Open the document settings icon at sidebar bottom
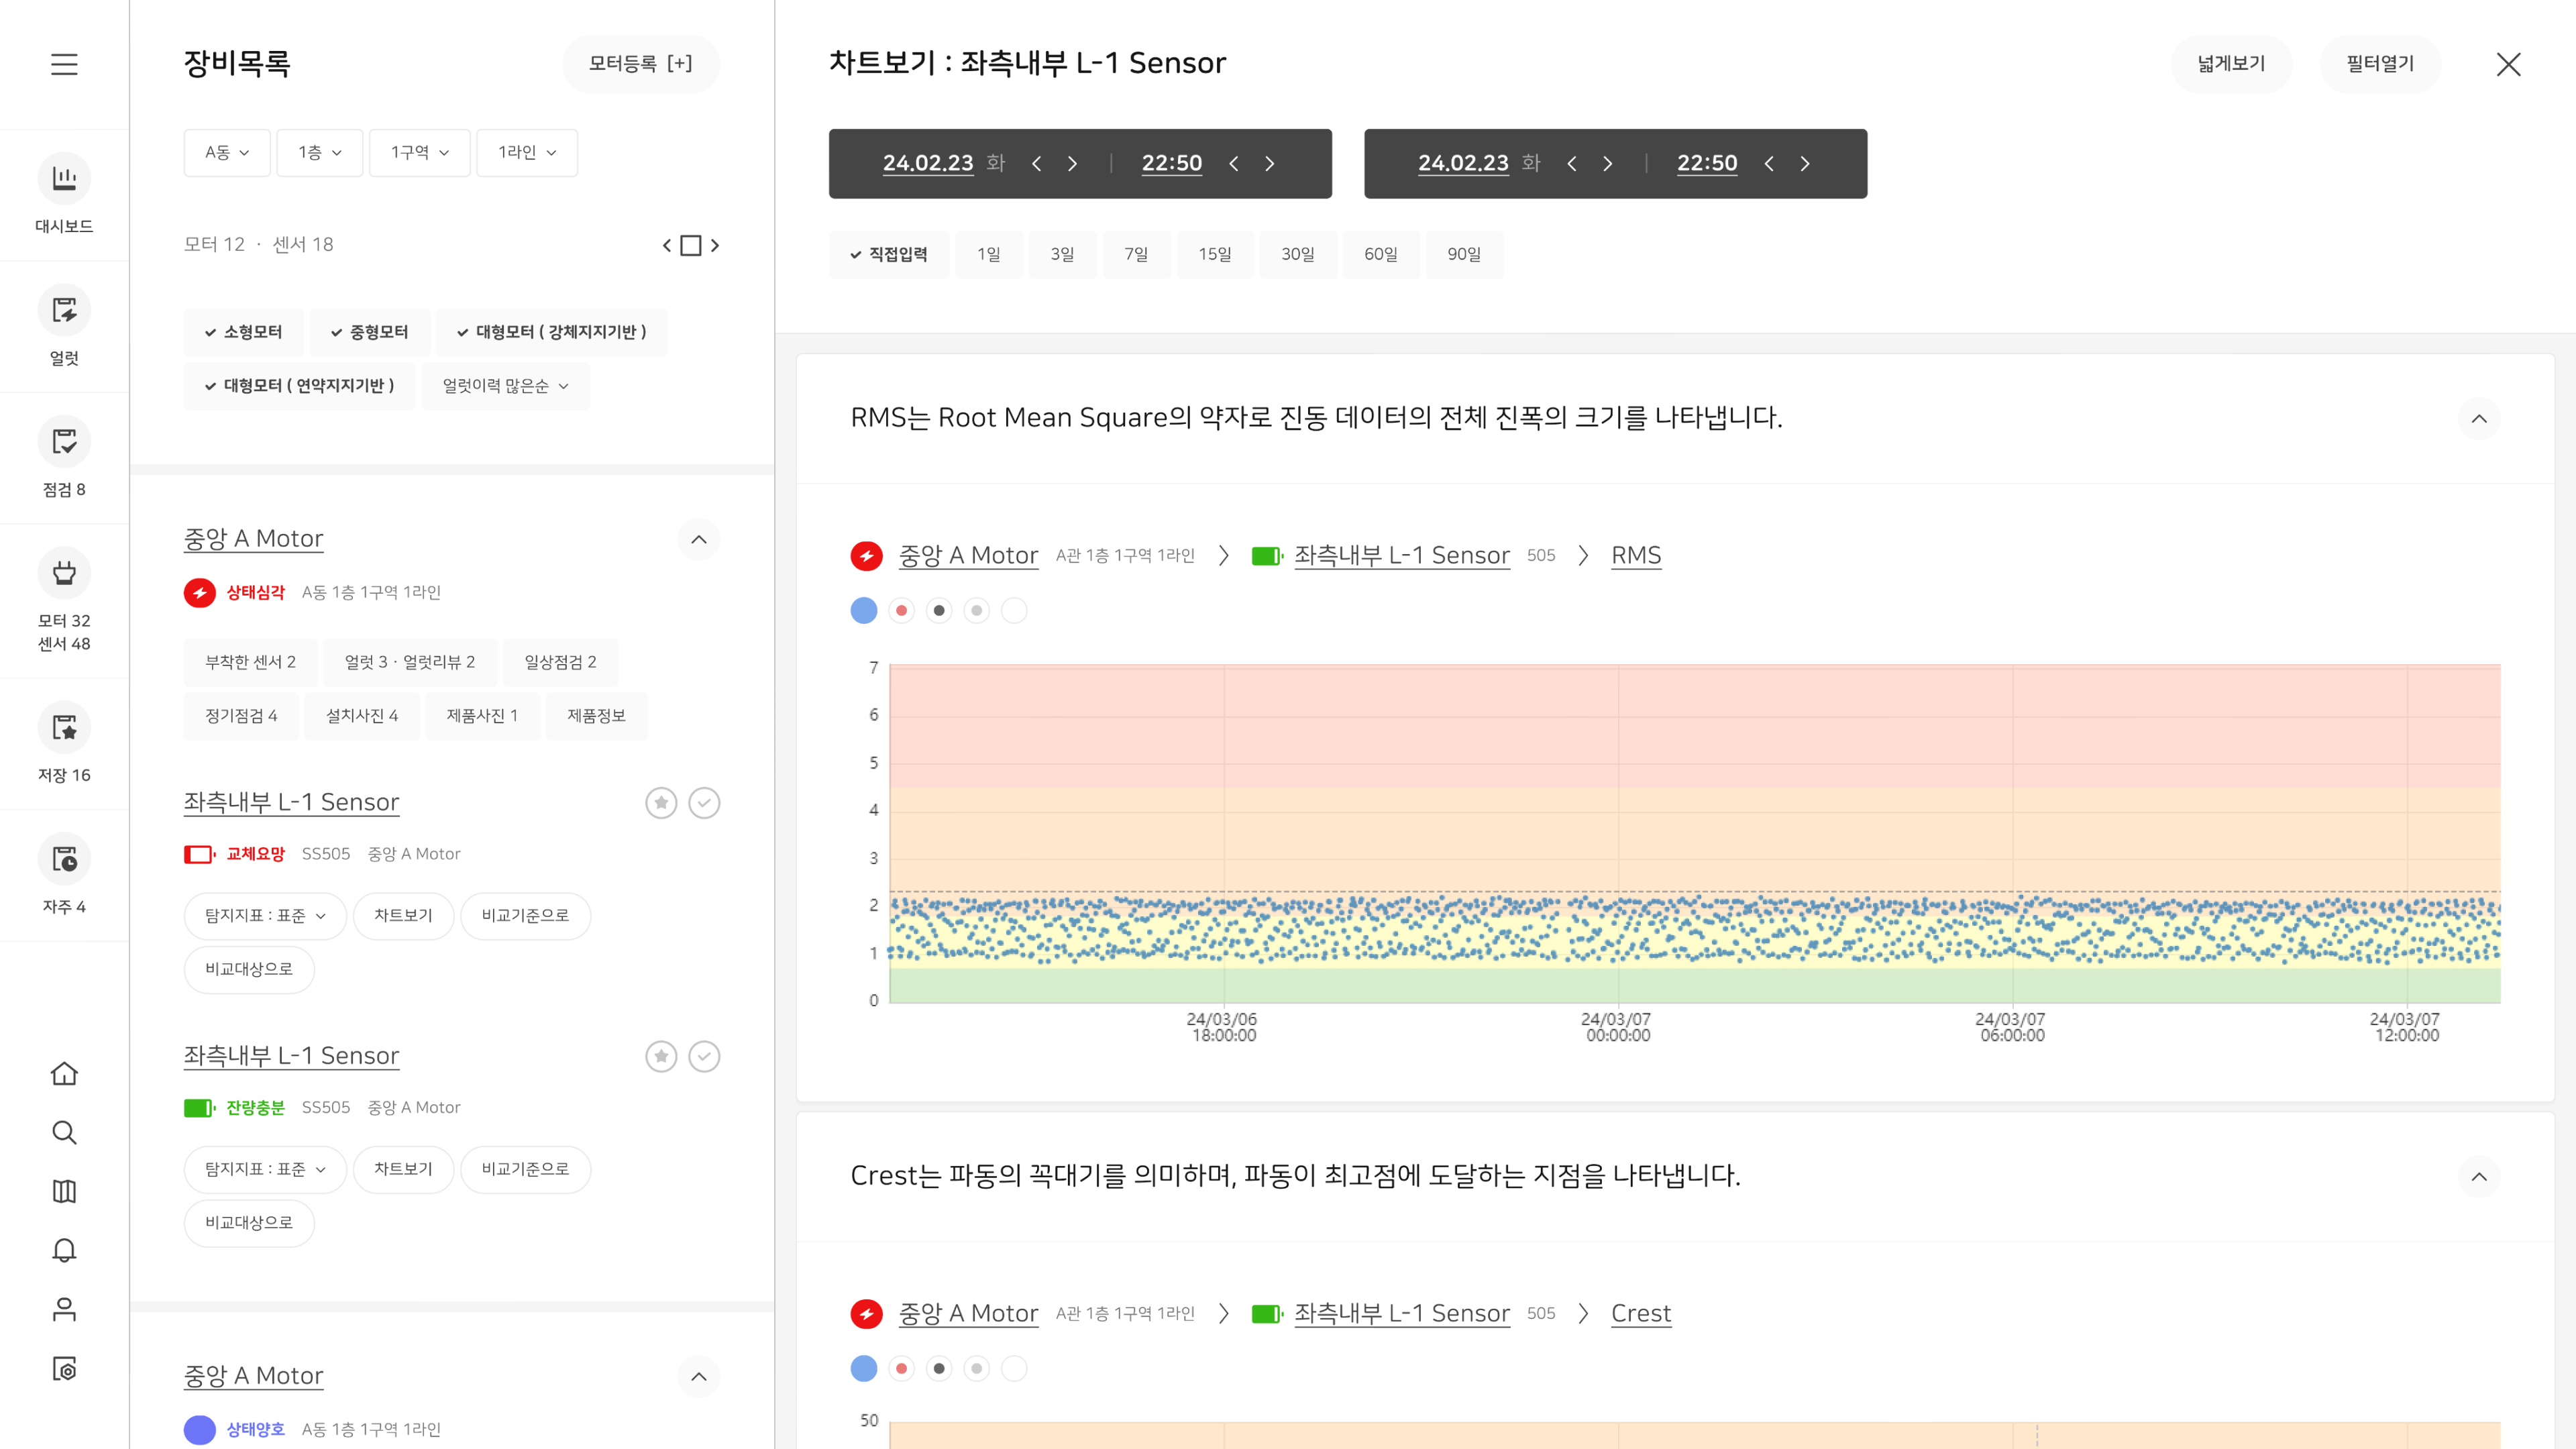This screenshot has height=1449, width=2576. point(64,1368)
